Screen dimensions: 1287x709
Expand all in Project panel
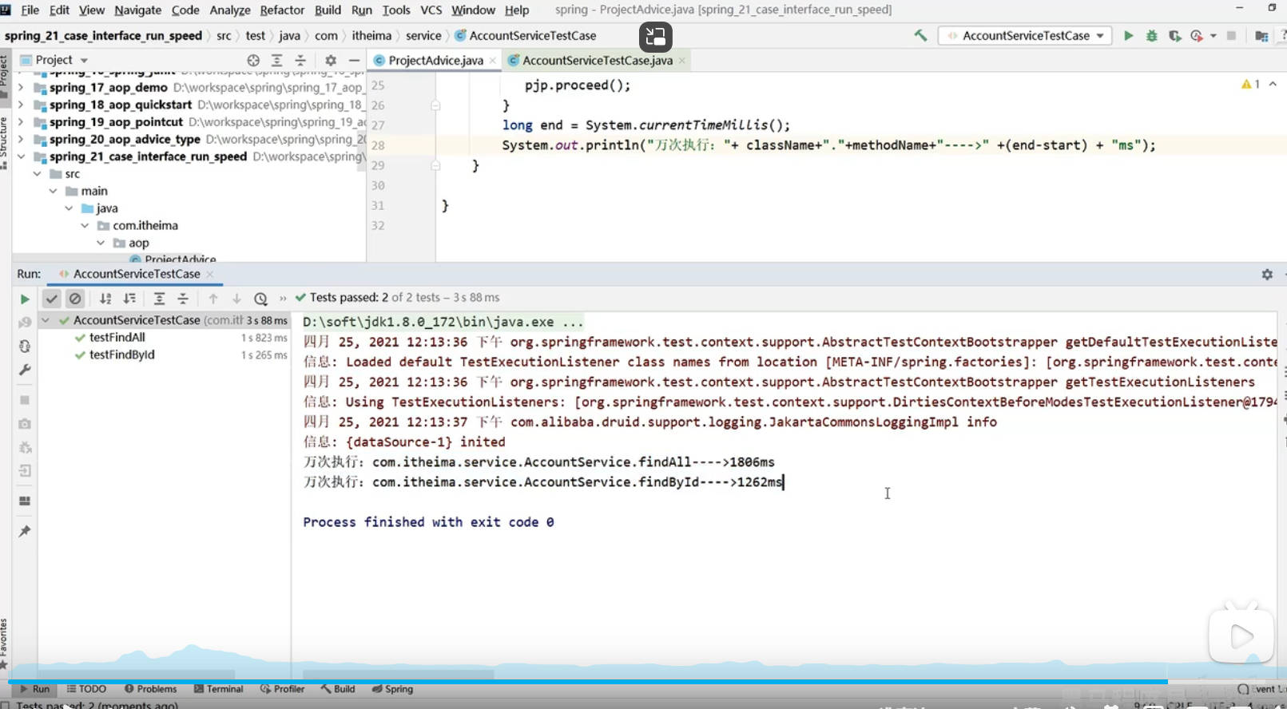276,61
